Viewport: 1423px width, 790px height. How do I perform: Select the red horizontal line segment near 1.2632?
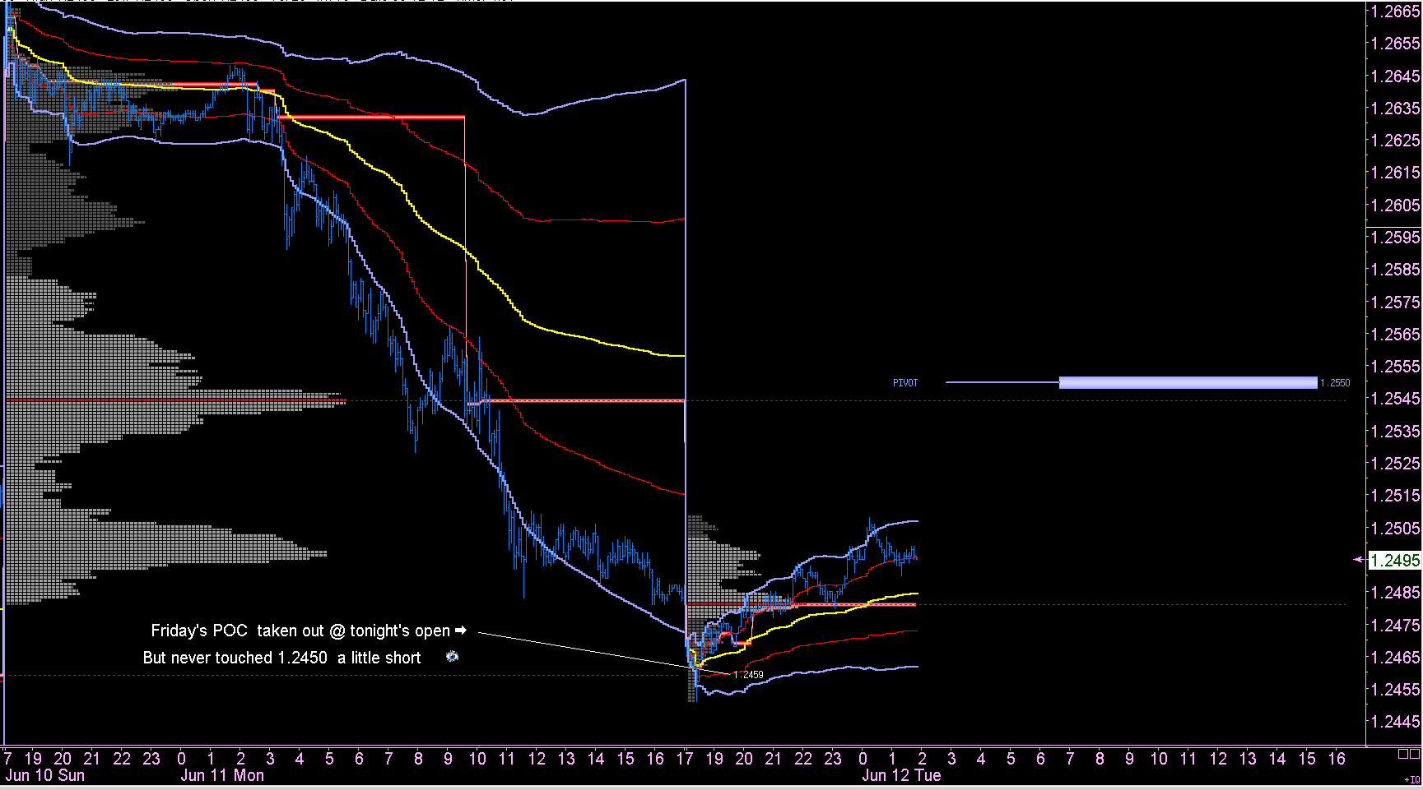click(371, 118)
